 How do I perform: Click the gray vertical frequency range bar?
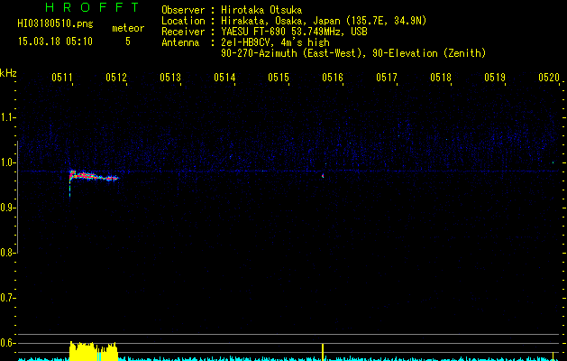coord(17,197)
